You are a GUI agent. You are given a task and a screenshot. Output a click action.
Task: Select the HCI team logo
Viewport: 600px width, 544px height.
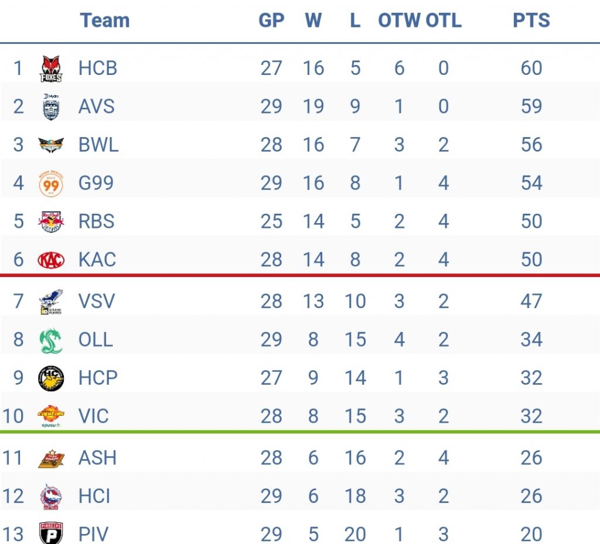[x=51, y=497]
